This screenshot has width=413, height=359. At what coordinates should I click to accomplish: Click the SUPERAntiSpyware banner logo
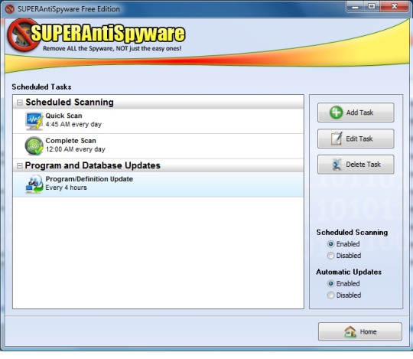(x=96, y=34)
